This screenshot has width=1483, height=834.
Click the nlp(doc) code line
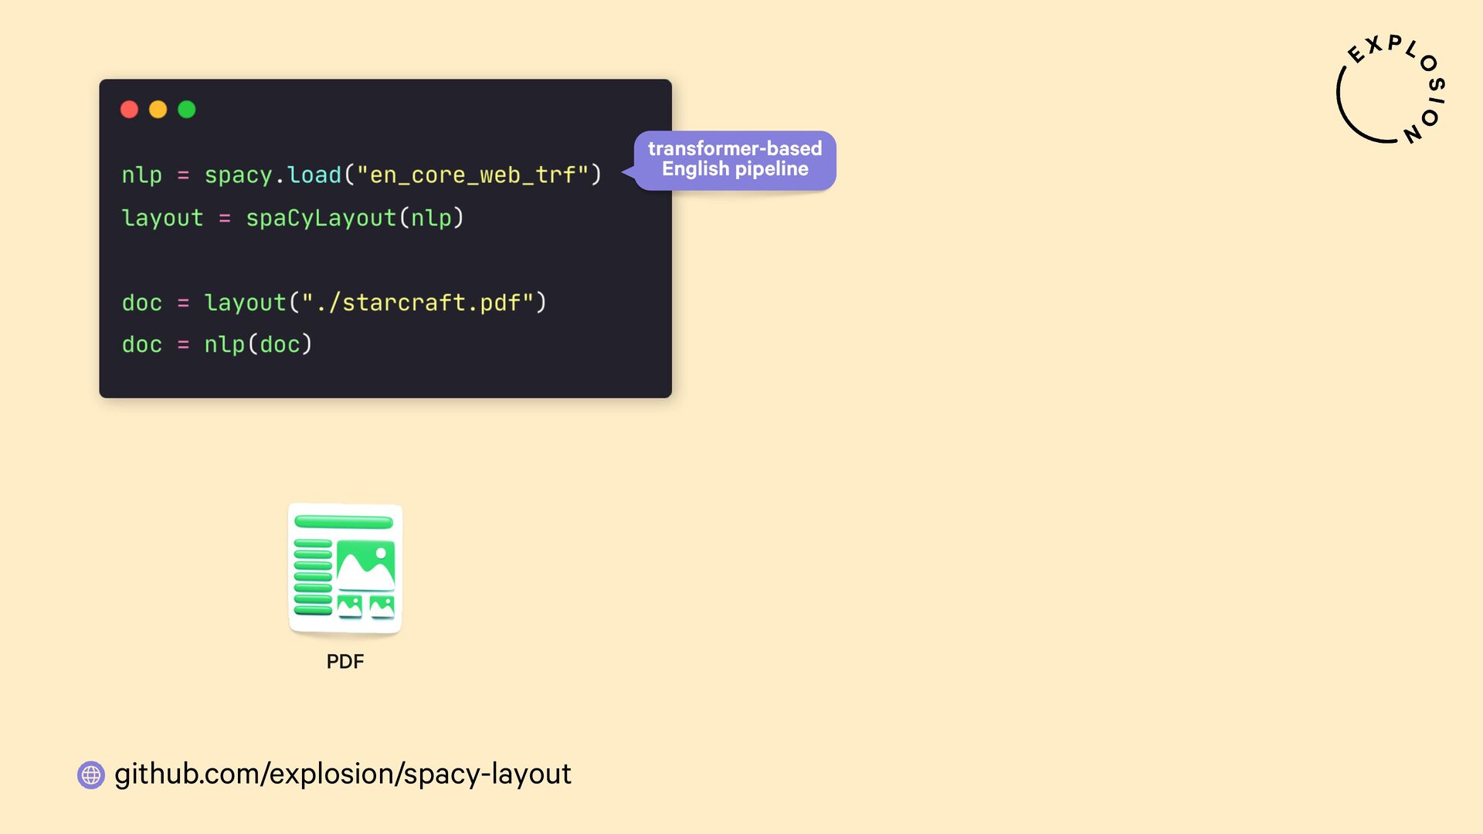coord(258,344)
